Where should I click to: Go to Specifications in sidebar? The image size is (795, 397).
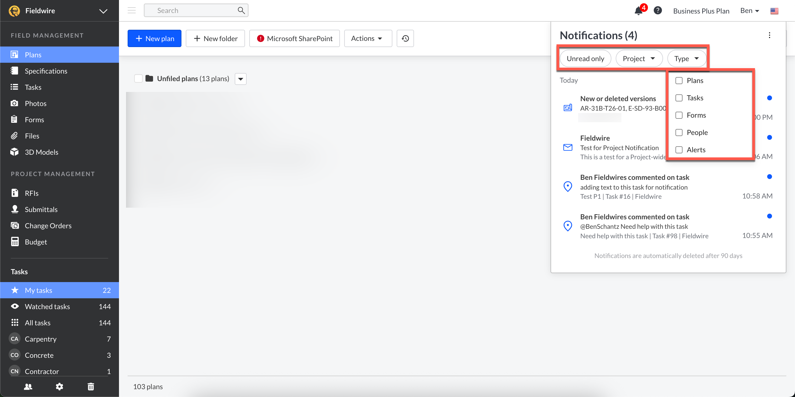(46, 71)
